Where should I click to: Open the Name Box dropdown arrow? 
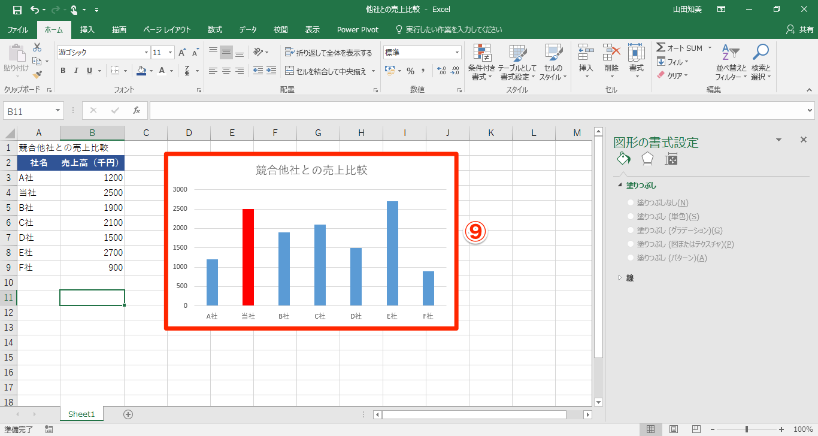[58, 111]
